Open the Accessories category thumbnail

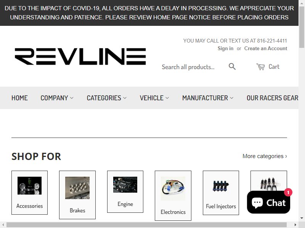(x=30, y=185)
